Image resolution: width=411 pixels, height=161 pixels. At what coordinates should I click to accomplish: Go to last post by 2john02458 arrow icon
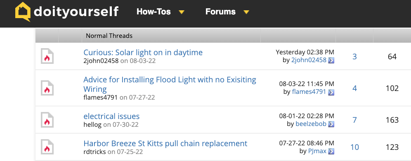pos(331,61)
